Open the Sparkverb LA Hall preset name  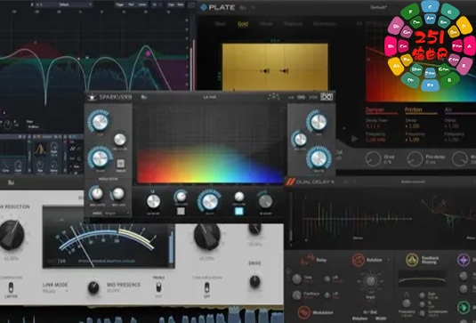coord(210,97)
